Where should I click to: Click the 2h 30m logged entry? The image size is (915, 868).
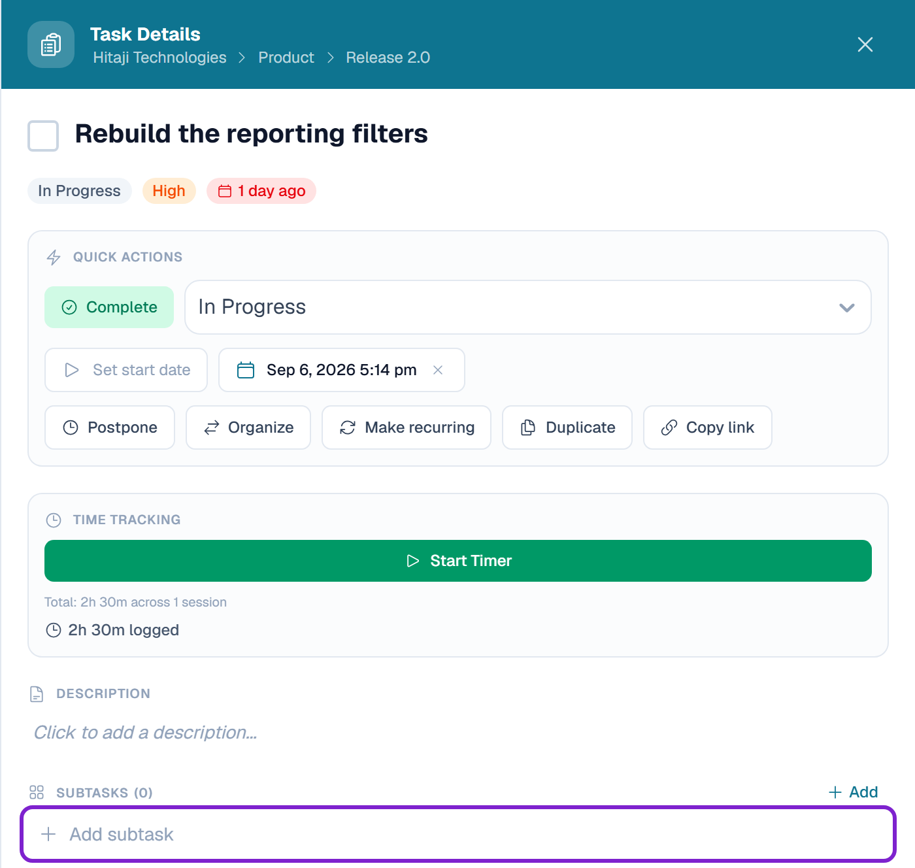click(112, 630)
